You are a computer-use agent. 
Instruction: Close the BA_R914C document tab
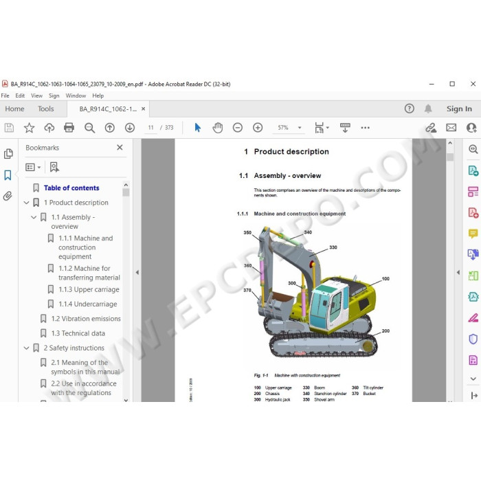[143, 109]
